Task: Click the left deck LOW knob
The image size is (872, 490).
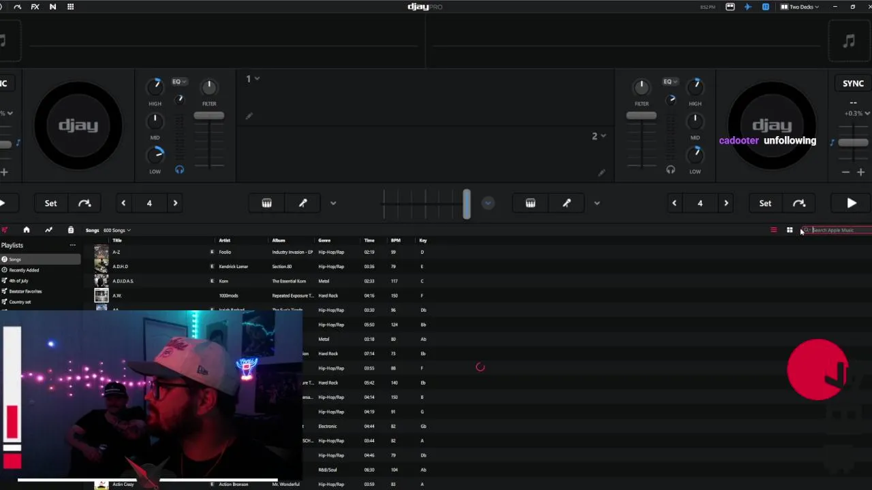Action: [155, 154]
